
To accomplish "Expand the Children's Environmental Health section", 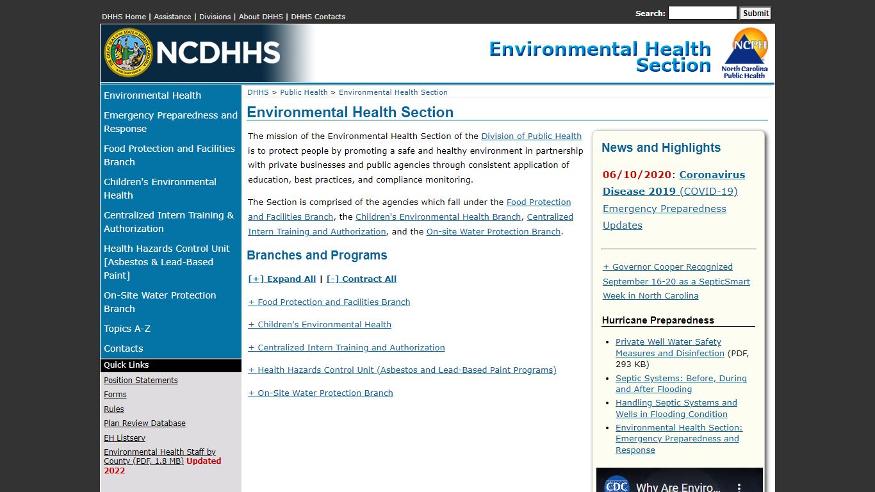I will click(320, 325).
